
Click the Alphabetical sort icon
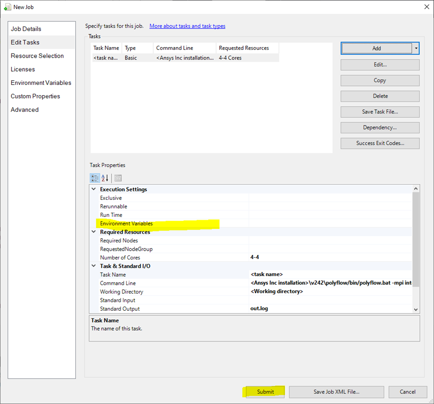click(x=105, y=178)
